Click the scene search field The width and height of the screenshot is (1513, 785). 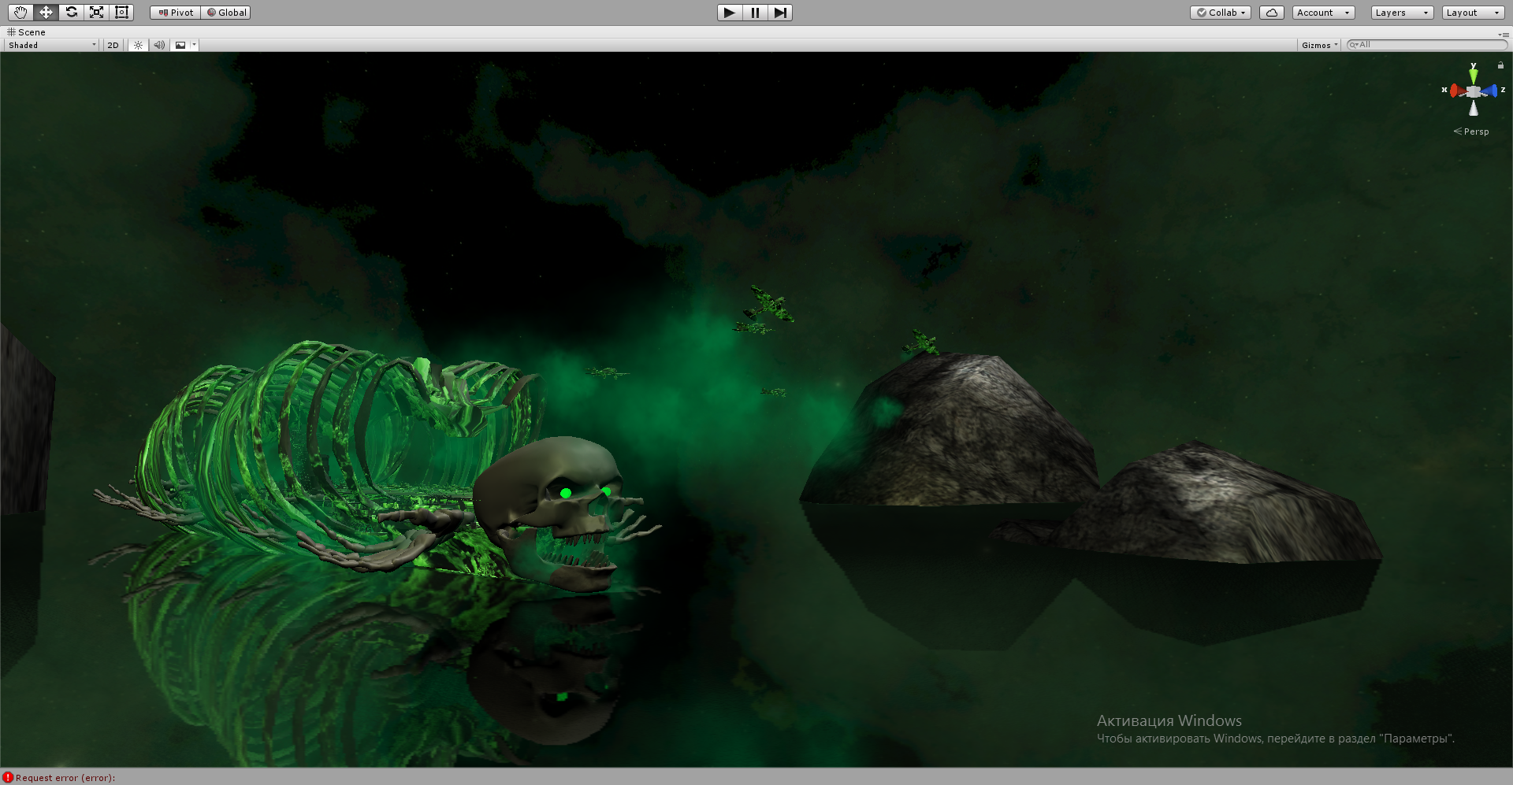pos(1426,45)
